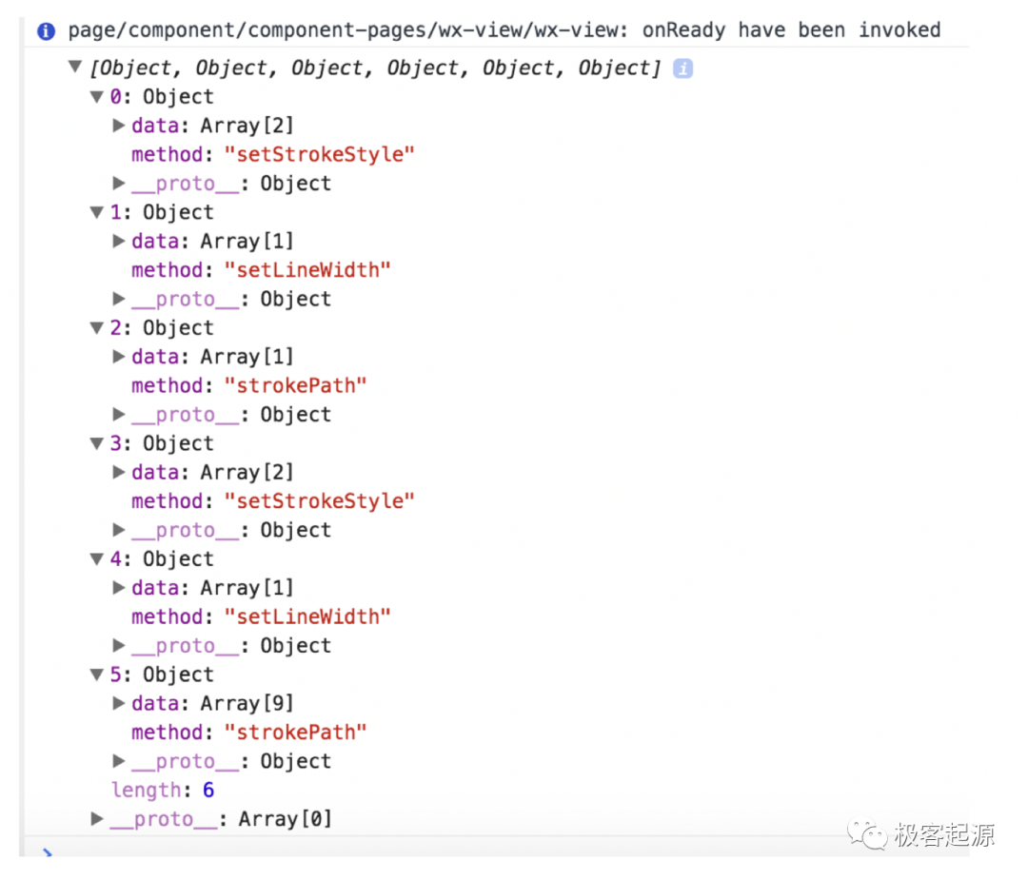Expand __proto__ under object 1
This screenshot has height=880, width=1028.
point(119,298)
